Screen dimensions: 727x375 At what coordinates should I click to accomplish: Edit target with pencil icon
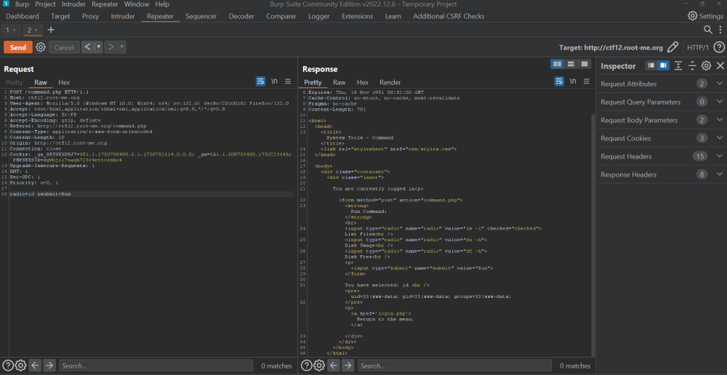(672, 47)
